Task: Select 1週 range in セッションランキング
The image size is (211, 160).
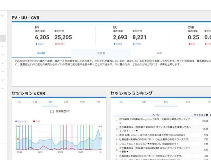Action: [143, 102]
